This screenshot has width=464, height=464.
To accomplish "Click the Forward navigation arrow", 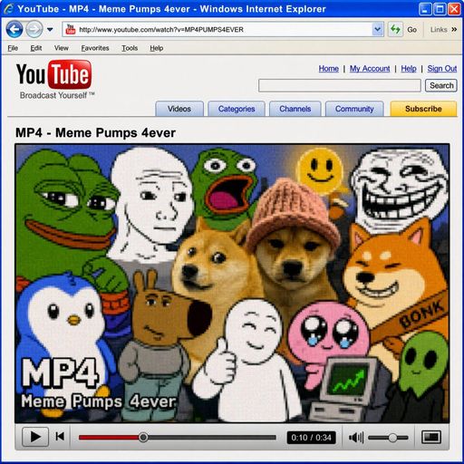I will pos(34,29).
